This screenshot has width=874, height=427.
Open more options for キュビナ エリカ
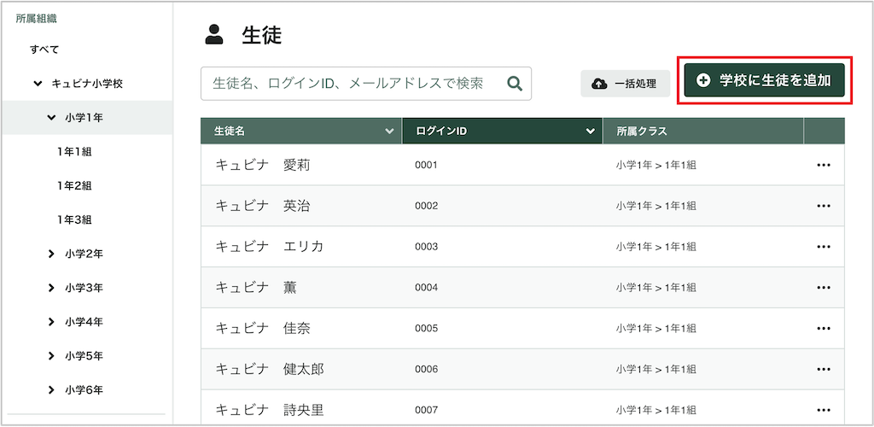click(824, 247)
